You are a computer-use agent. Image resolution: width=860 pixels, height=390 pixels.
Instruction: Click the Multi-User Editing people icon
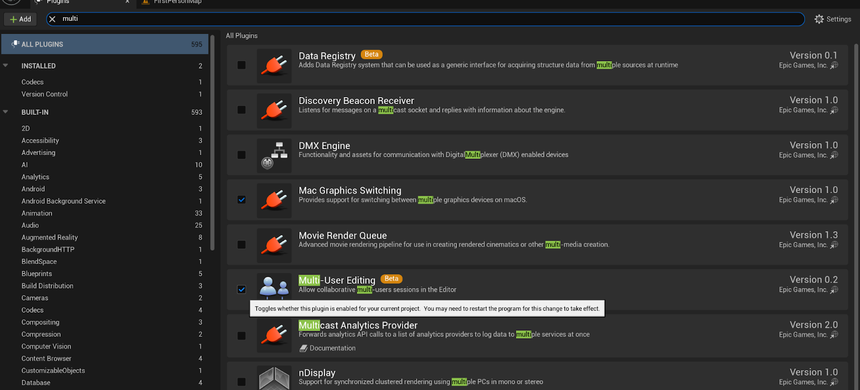274,287
